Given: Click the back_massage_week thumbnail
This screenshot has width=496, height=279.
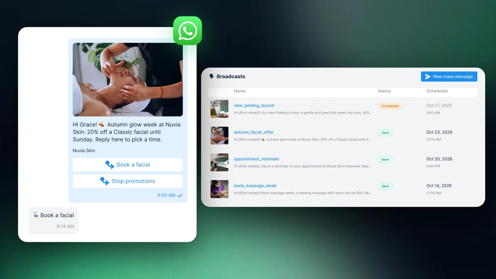Looking at the screenshot, I should (x=220, y=189).
